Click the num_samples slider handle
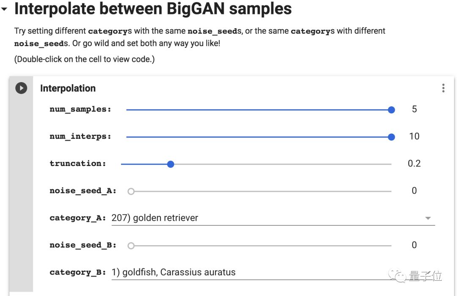This screenshot has width=457, height=296. point(391,110)
